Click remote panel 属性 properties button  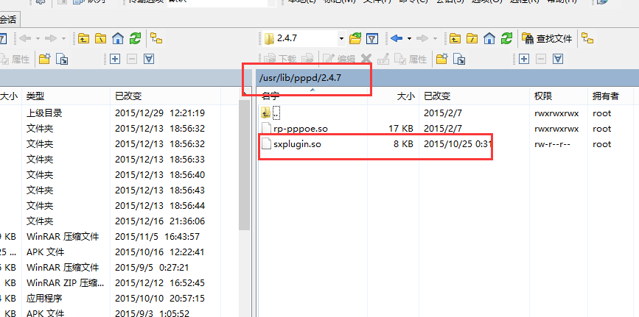pos(411,60)
